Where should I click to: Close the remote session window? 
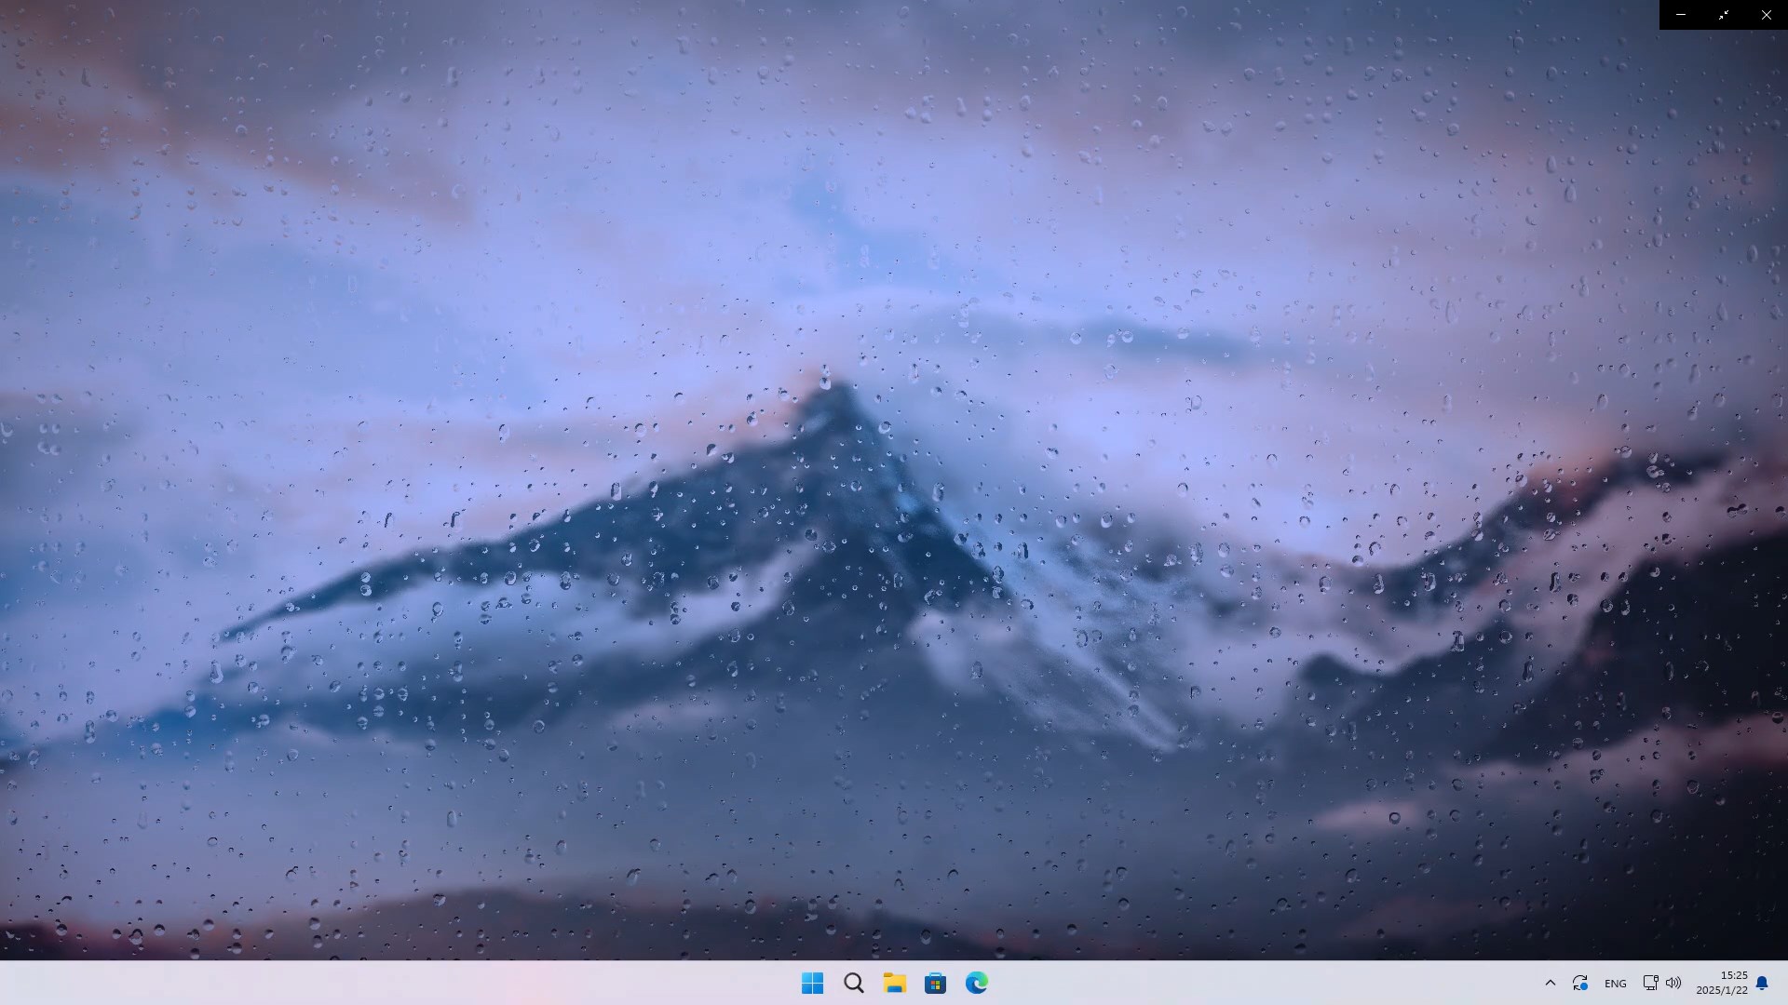pyautogui.click(x=1766, y=15)
